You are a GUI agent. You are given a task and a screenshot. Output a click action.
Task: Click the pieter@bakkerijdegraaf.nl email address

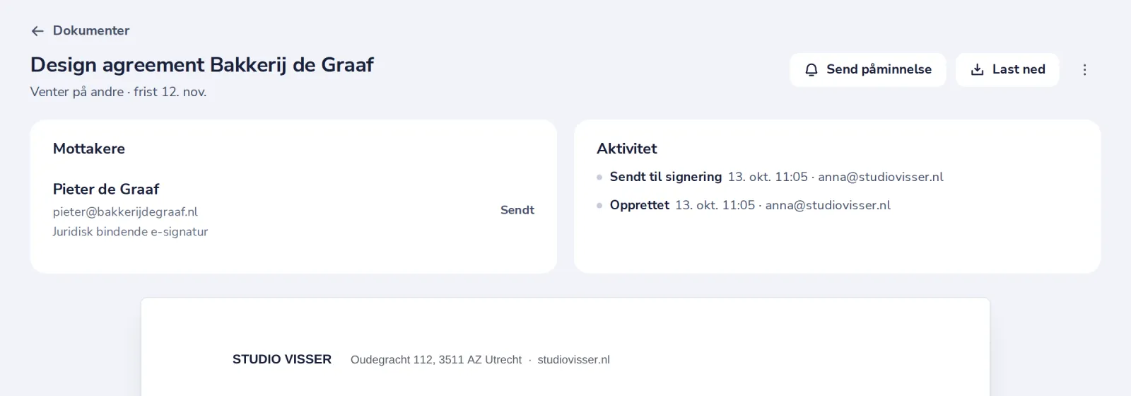[125, 211]
